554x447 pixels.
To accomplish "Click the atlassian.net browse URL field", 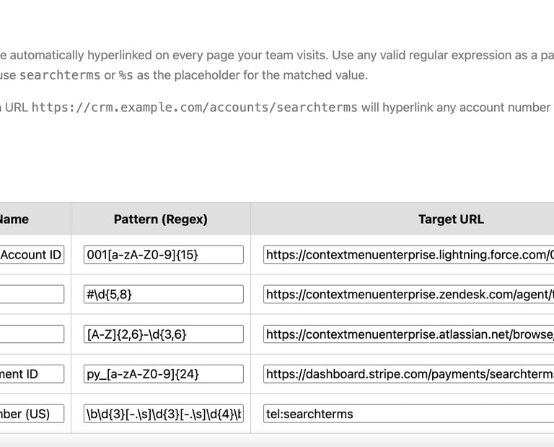I will 408,334.
